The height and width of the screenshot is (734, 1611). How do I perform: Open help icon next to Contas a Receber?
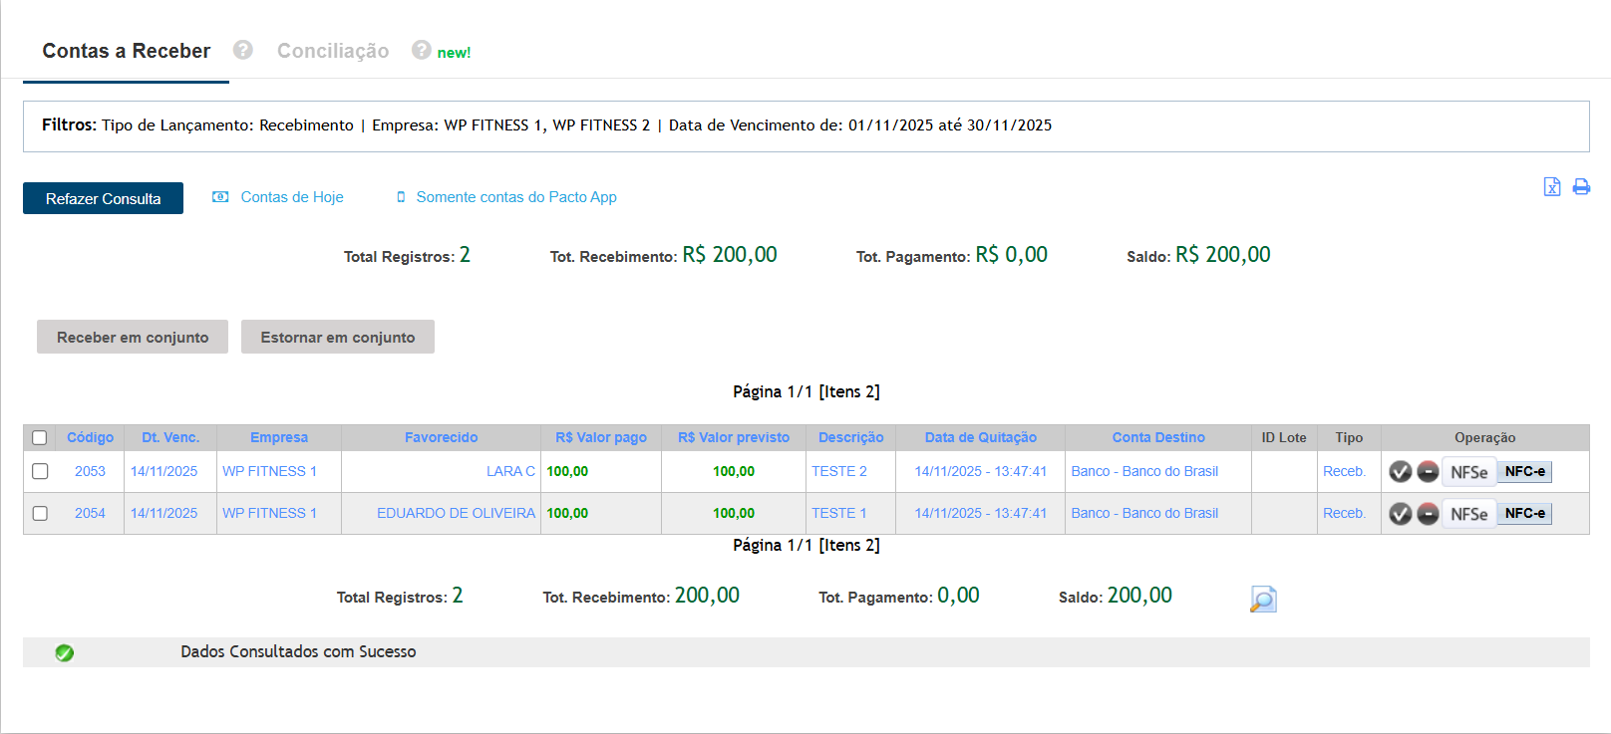click(x=242, y=50)
